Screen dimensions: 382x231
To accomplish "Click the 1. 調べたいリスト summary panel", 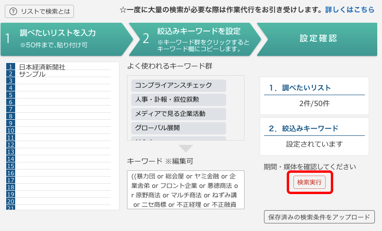I will pos(314,96).
